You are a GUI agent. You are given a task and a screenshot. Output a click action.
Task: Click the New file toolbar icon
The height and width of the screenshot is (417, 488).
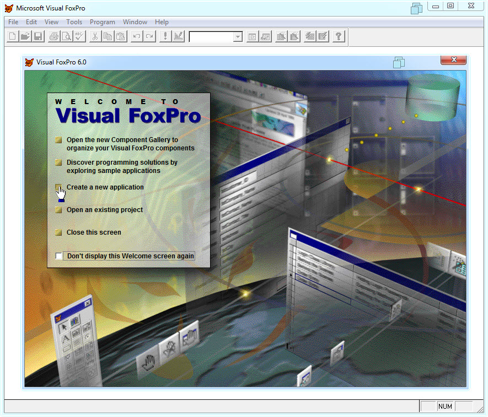click(x=13, y=36)
